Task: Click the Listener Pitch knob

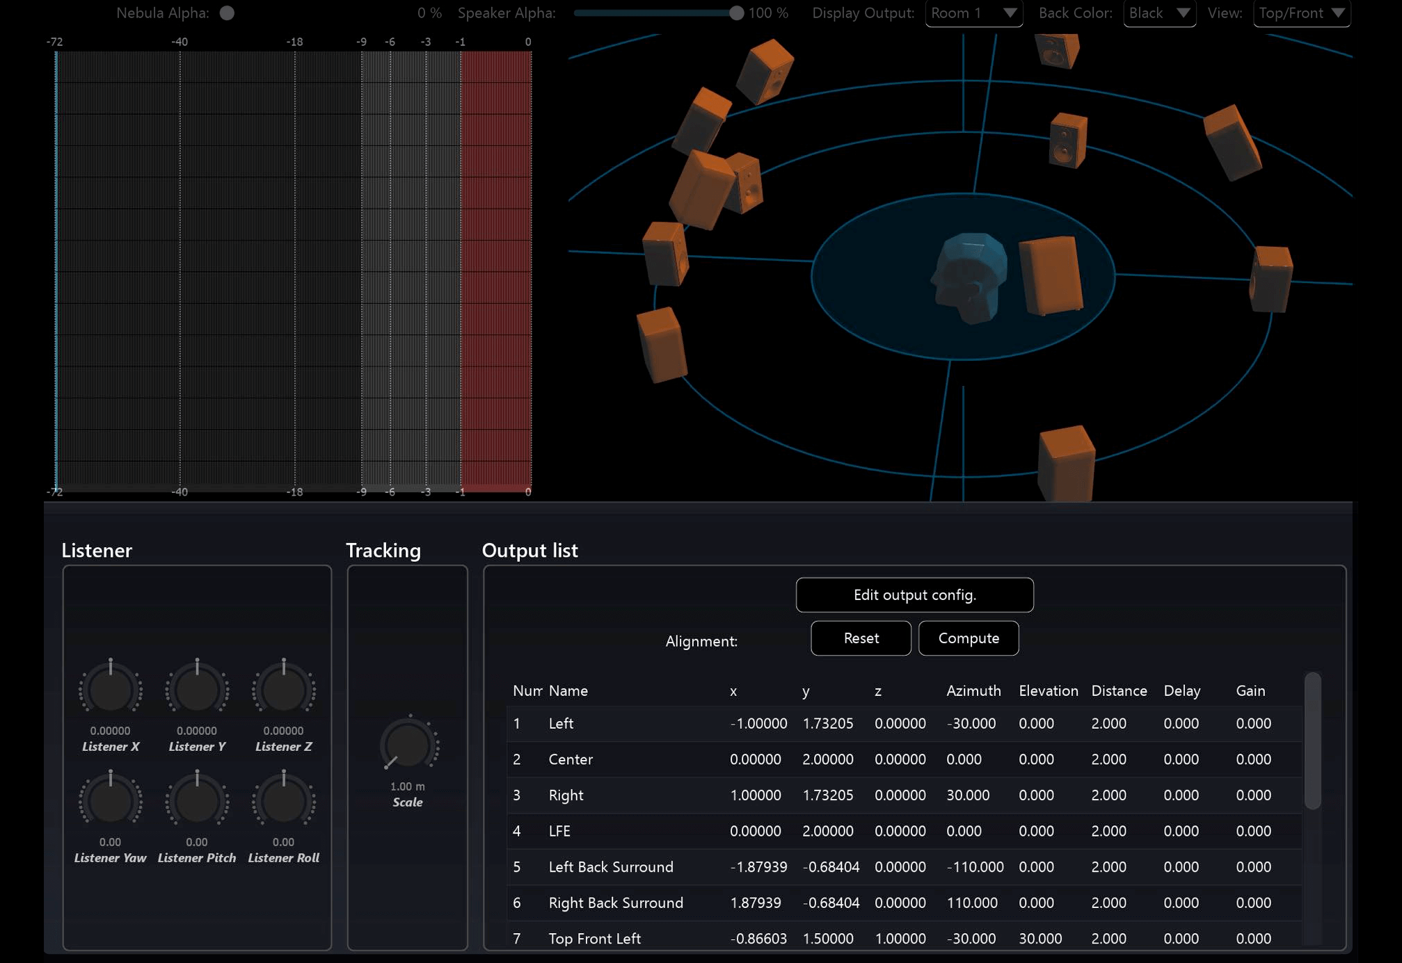Action: (x=197, y=802)
